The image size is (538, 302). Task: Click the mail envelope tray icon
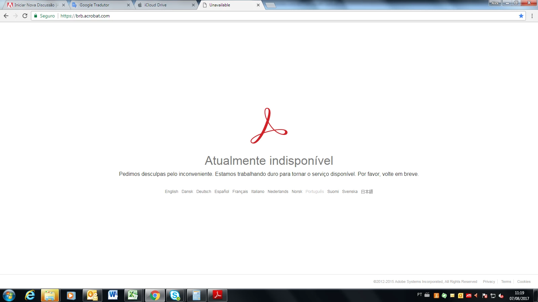pyautogui.click(x=453, y=296)
